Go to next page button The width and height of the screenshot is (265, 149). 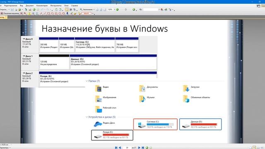(x=139, y=148)
